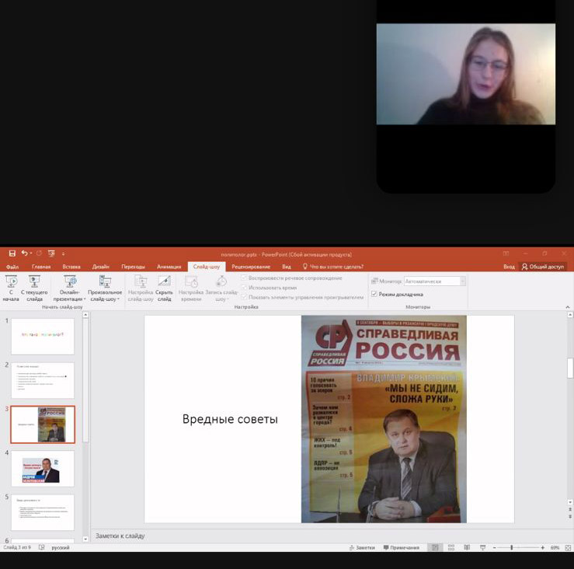
Task: Click zoom in plus button
Action: 542,547
